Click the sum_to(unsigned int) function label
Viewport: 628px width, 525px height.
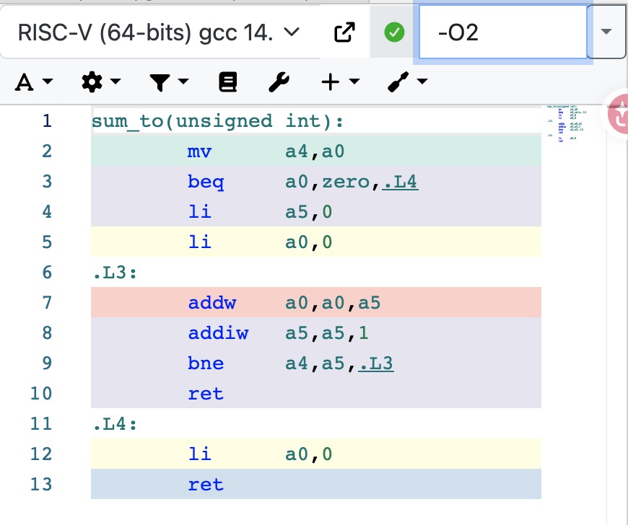(217, 121)
